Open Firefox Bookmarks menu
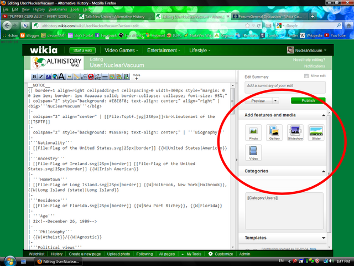Image resolution: width=354 pixels, height=266 pixels. (58, 9)
